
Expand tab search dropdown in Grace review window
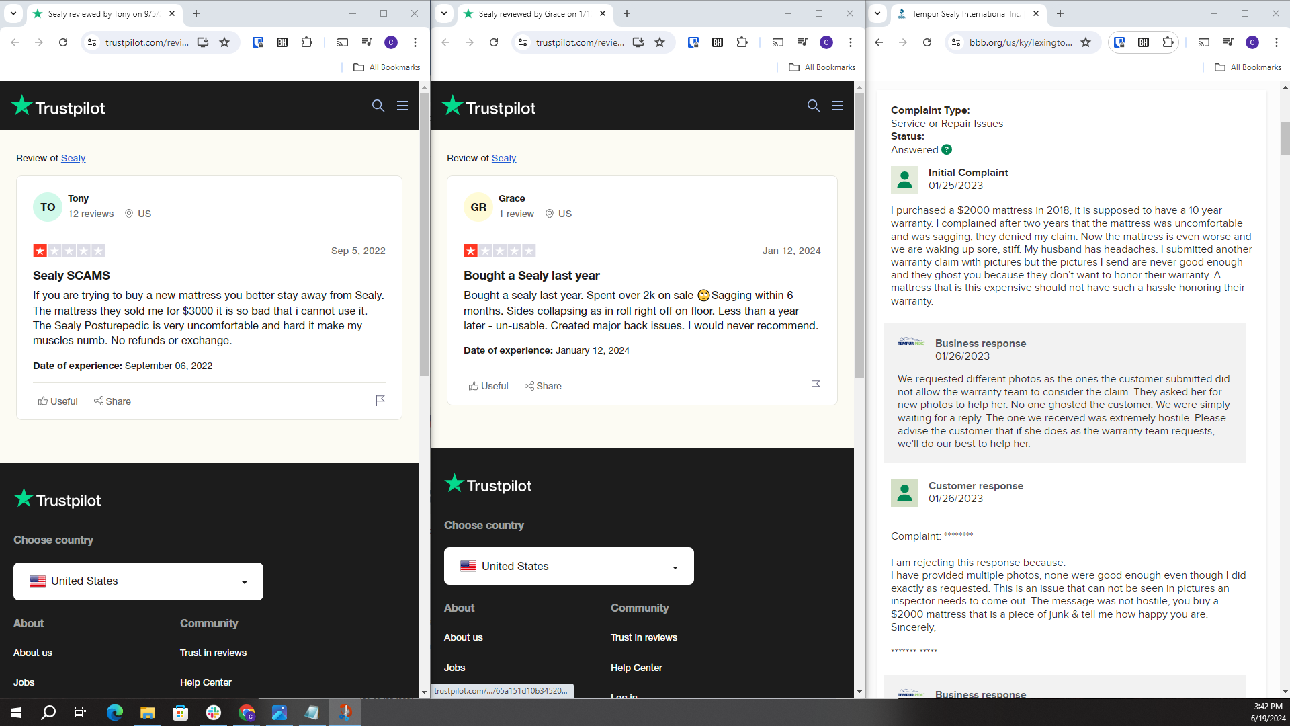tap(444, 13)
